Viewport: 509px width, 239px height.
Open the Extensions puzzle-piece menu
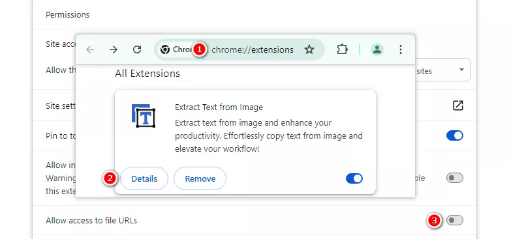(342, 49)
